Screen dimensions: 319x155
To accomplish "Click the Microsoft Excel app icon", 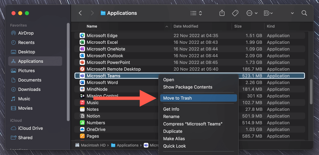I will click(x=82, y=42).
